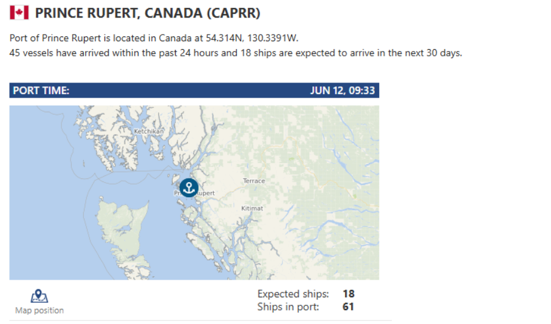Click the open ocean area of the map
This screenshot has width=551, height=324.
coord(42,211)
